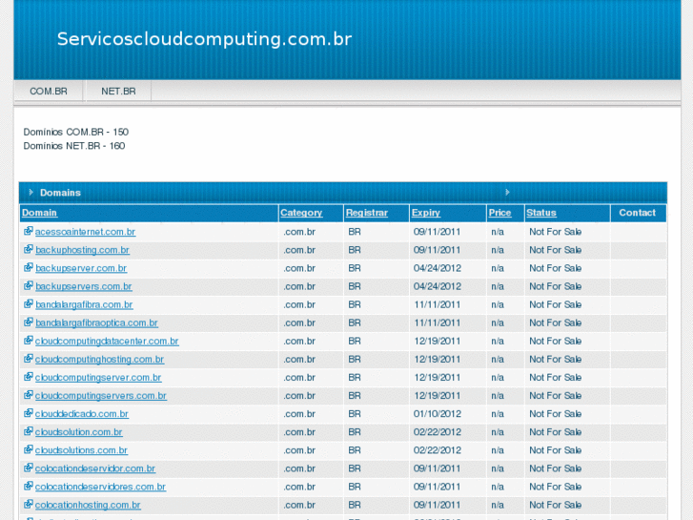This screenshot has height=520, width=693.
Task: Sort table by Price column
Action: pos(499,213)
